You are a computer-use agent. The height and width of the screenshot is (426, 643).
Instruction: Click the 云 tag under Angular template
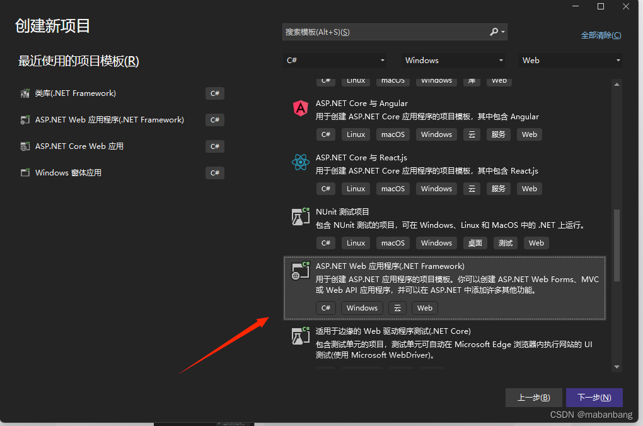[472, 134]
